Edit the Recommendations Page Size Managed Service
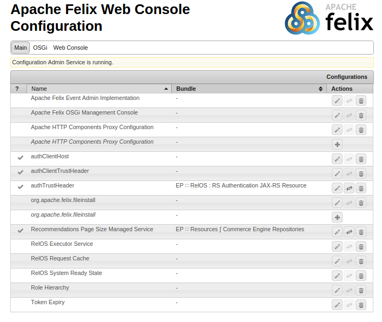This screenshot has height=322, width=382. [337, 232]
